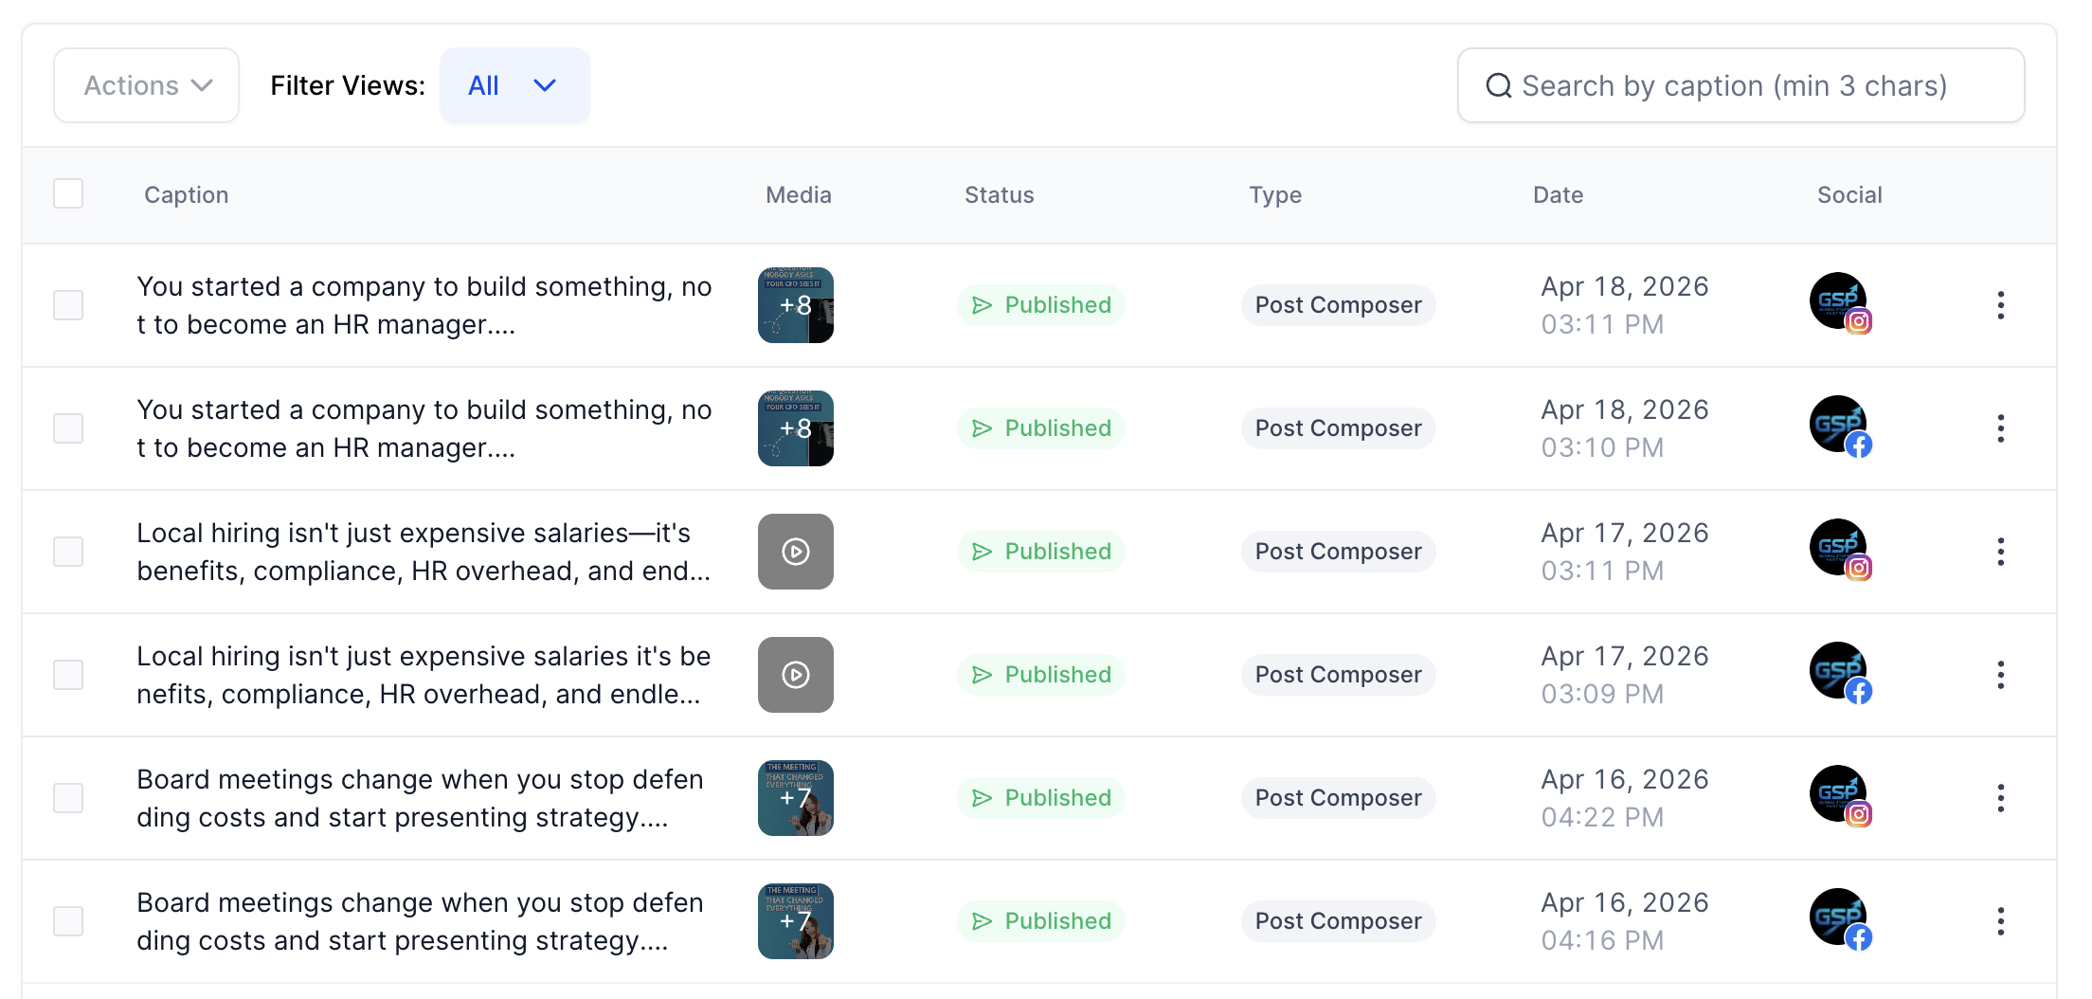The image size is (2092, 999).
Task: Open +7 media thumbnail of Apr 16 04:16 PM post
Action: (x=796, y=921)
